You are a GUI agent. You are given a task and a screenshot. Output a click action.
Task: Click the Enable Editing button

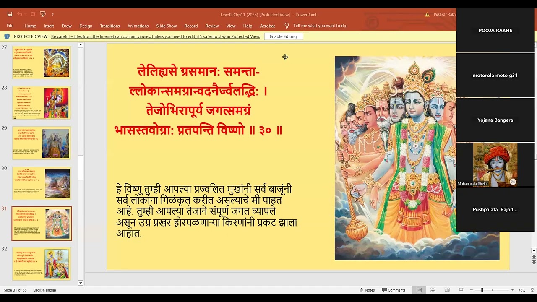point(283,36)
